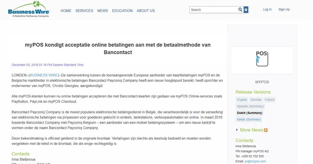Click the myPOS company logo

tap(262, 58)
